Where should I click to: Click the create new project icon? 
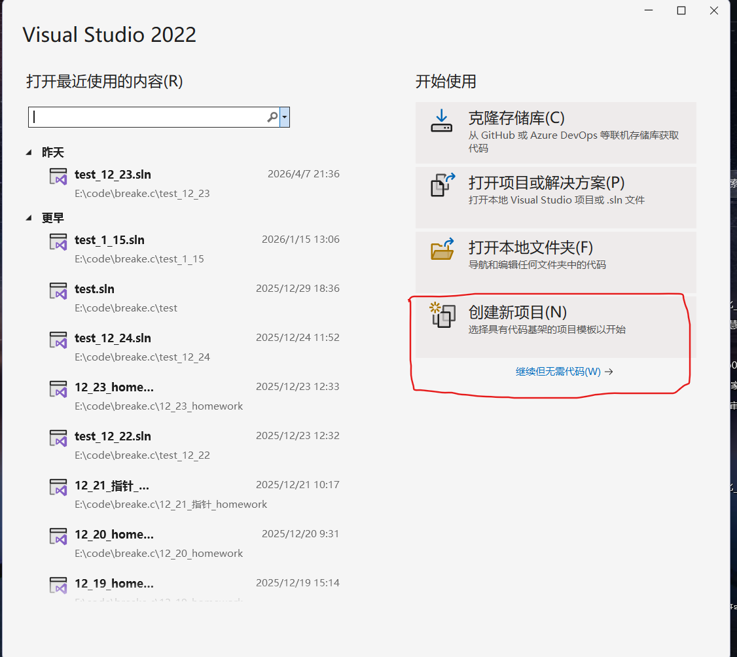pyautogui.click(x=442, y=315)
